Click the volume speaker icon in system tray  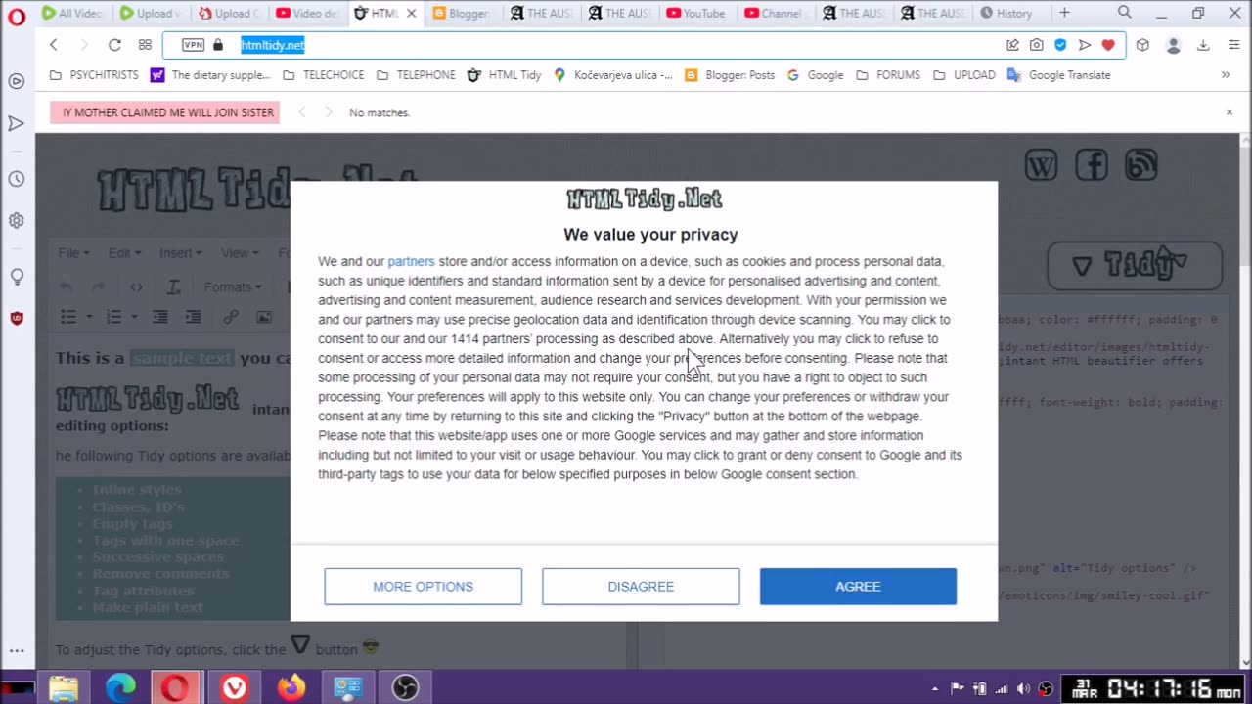point(1023,688)
